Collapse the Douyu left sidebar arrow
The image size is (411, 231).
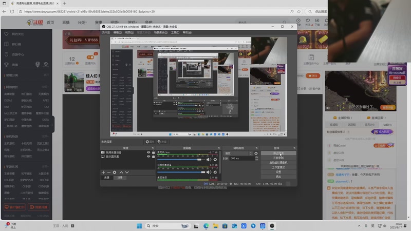52,125
